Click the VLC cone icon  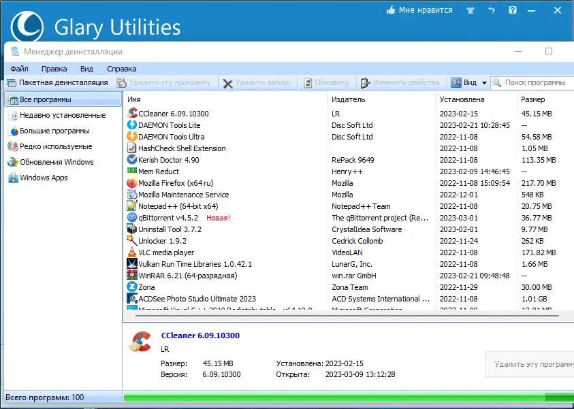coord(132,252)
